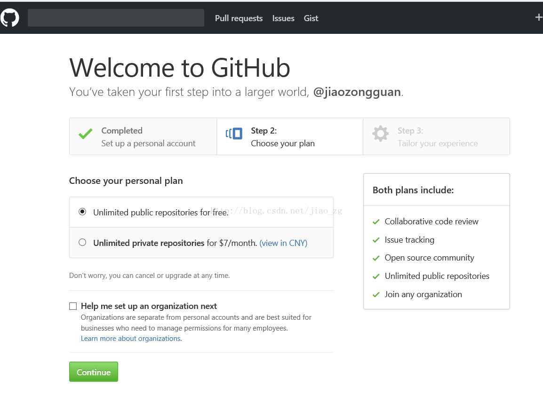Click the Step 2 plan icon
Viewport: 543px width, 411px height.
tap(234, 134)
